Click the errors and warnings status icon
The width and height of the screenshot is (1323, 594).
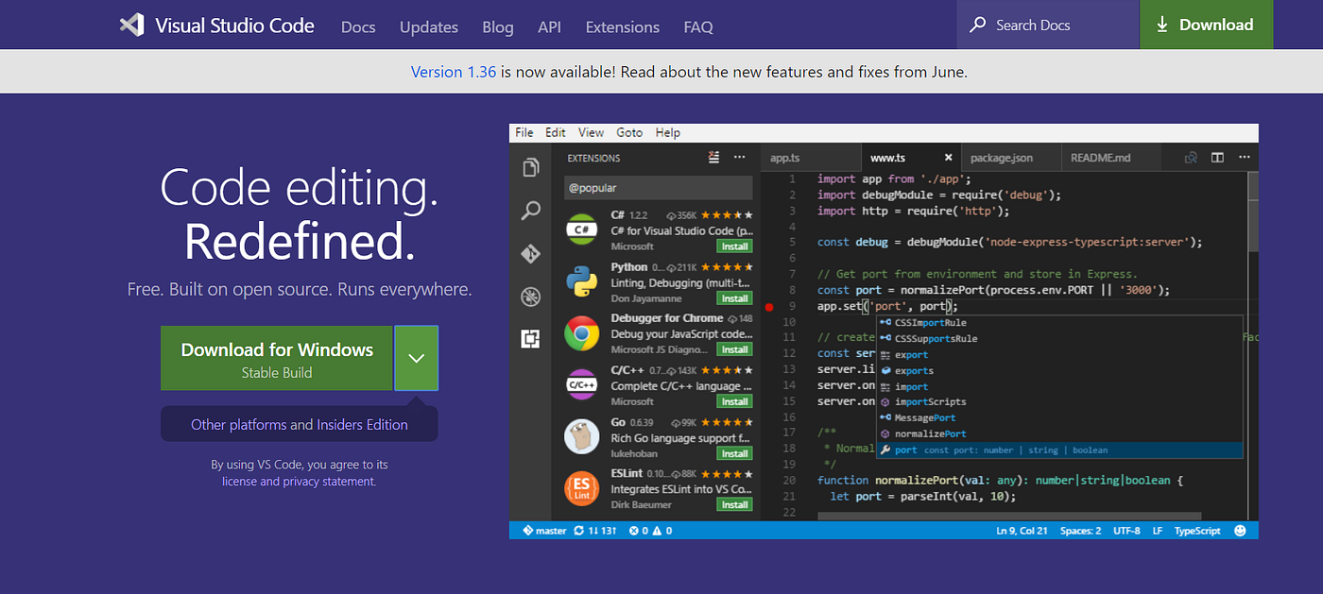click(x=639, y=530)
